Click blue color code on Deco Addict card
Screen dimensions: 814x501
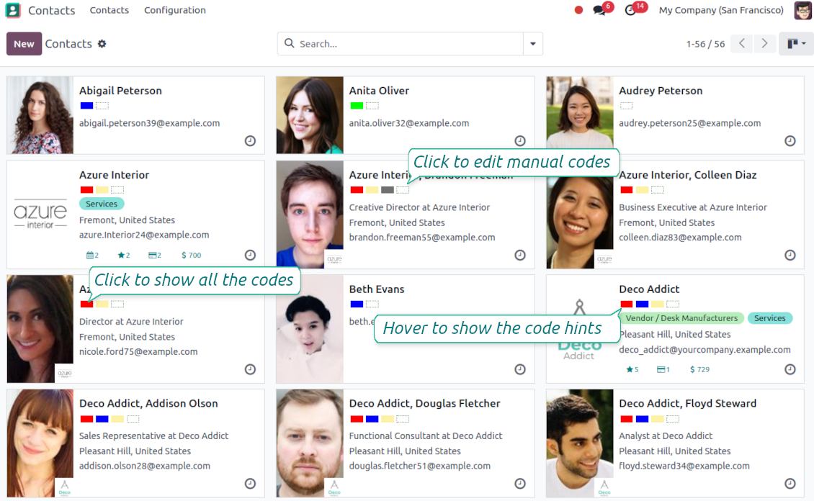tap(642, 304)
